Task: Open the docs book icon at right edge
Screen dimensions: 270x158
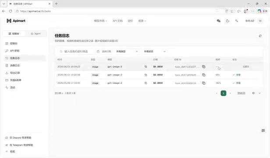Action: (263, 131)
